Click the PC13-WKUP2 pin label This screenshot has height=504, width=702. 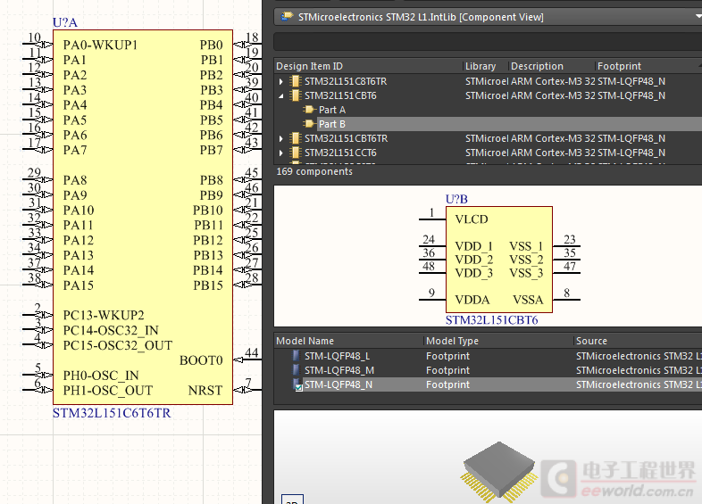point(104,315)
